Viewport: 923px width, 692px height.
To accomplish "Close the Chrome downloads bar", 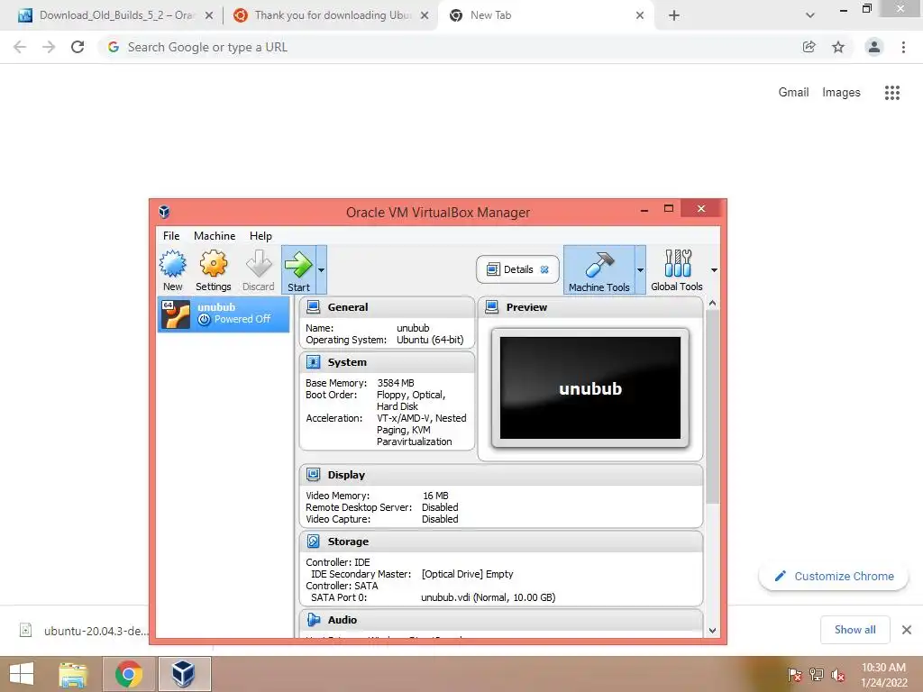I will [907, 630].
